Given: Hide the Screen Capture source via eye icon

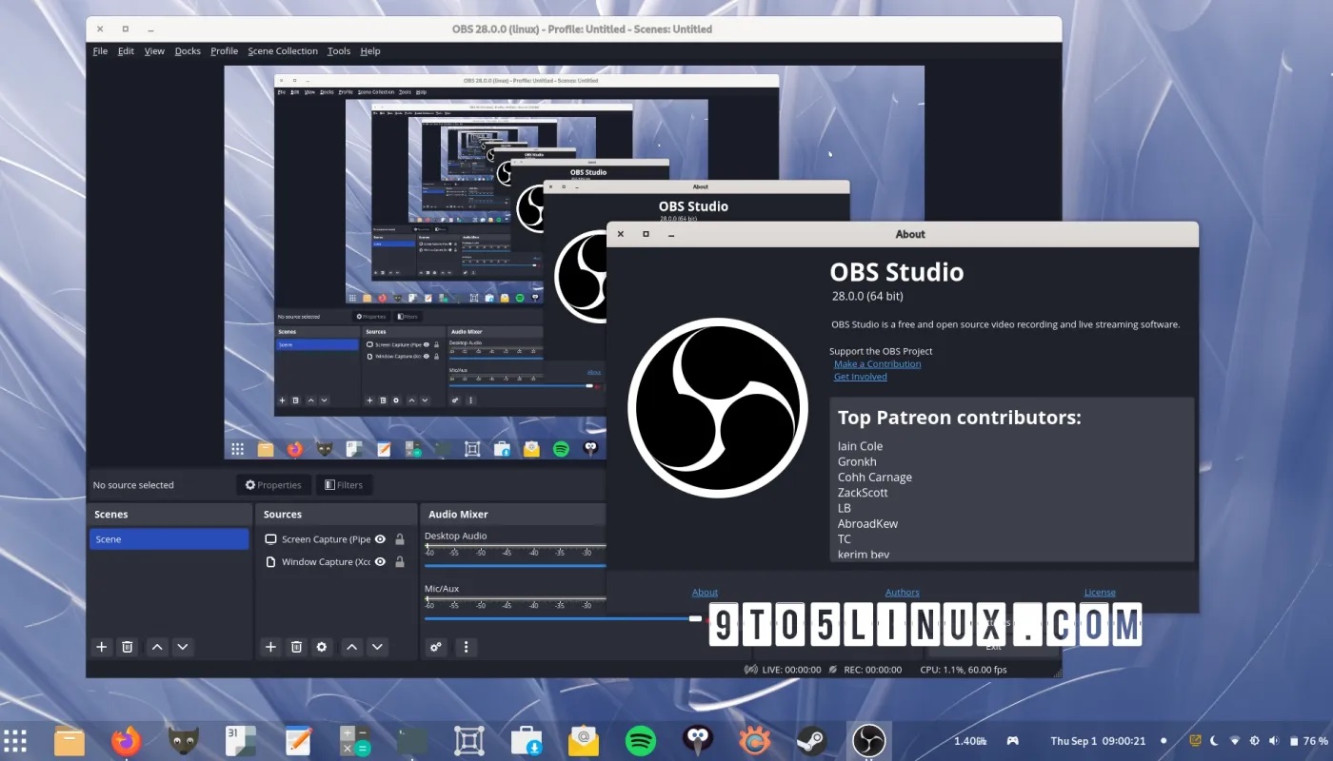Looking at the screenshot, I should coord(380,539).
